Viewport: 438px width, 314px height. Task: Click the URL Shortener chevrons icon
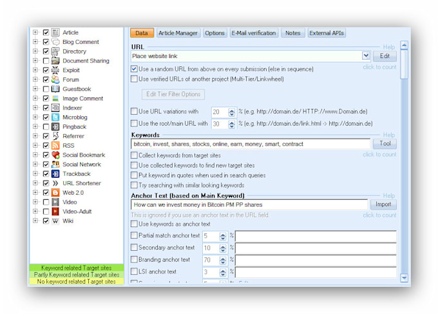(x=55, y=183)
